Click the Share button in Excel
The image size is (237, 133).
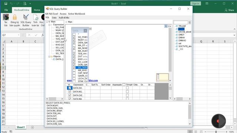coord(229,10)
